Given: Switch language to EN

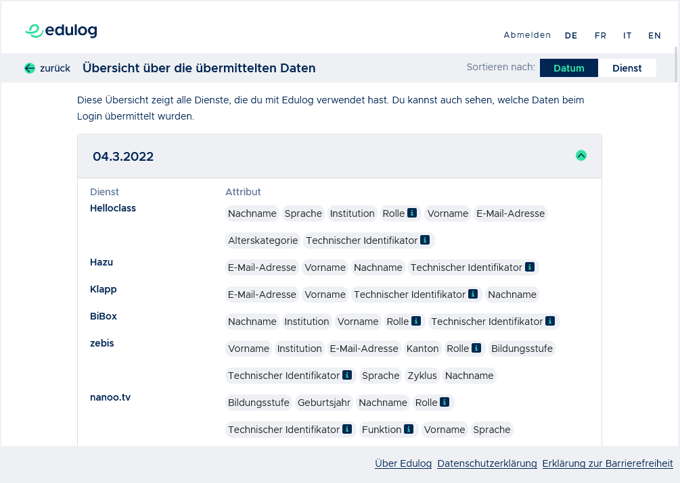Looking at the screenshot, I should 654,36.
